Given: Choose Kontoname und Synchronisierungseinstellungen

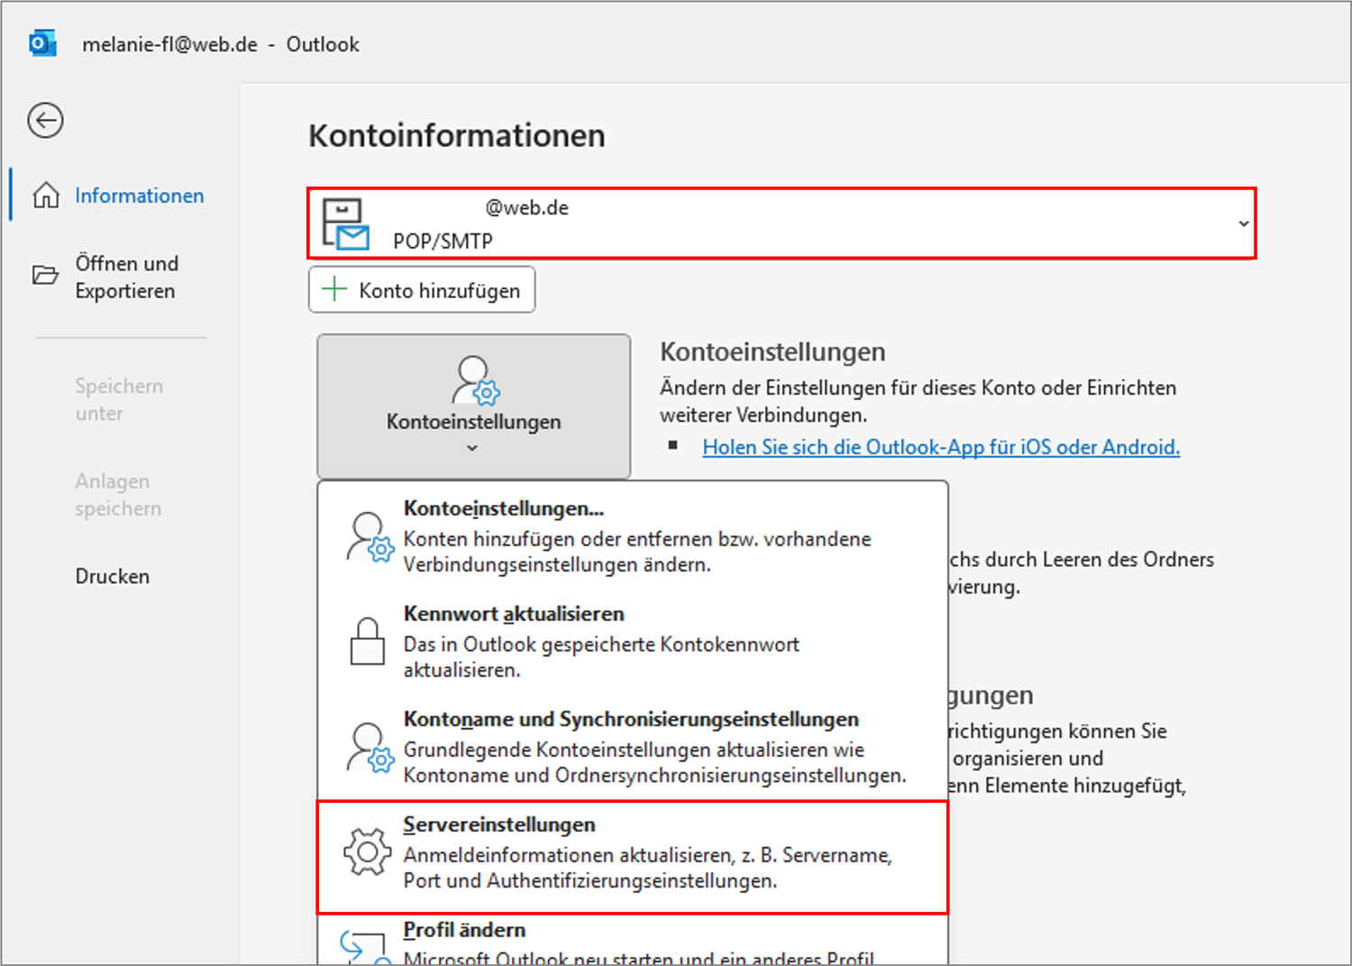Looking at the screenshot, I should click(x=630, y=719).
